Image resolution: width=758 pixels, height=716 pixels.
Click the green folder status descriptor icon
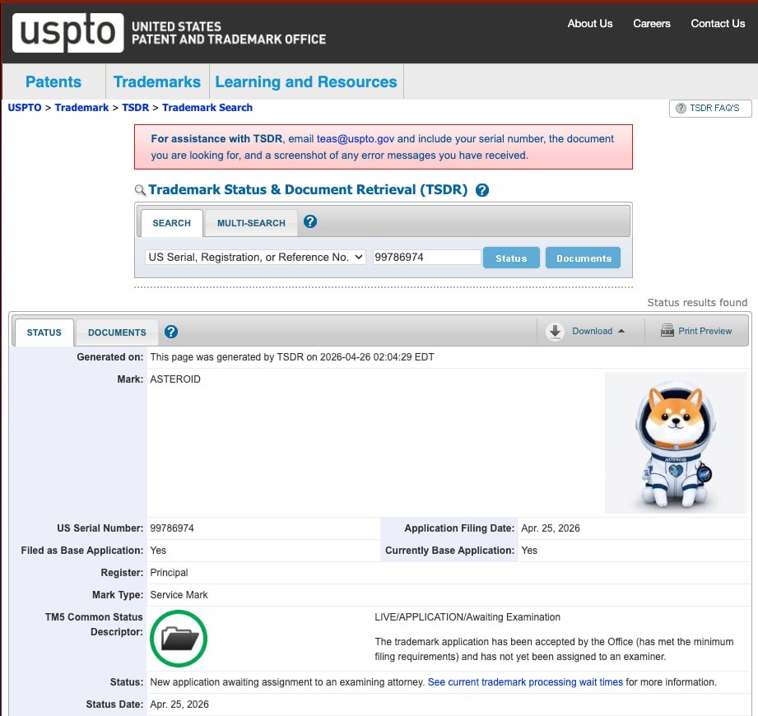click(179, 639)
